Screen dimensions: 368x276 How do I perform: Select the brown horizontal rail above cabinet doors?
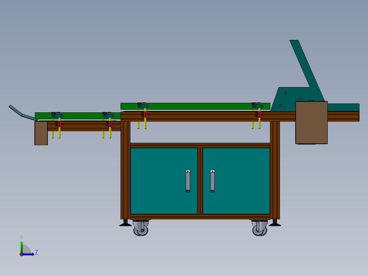[x=200, y=146]
